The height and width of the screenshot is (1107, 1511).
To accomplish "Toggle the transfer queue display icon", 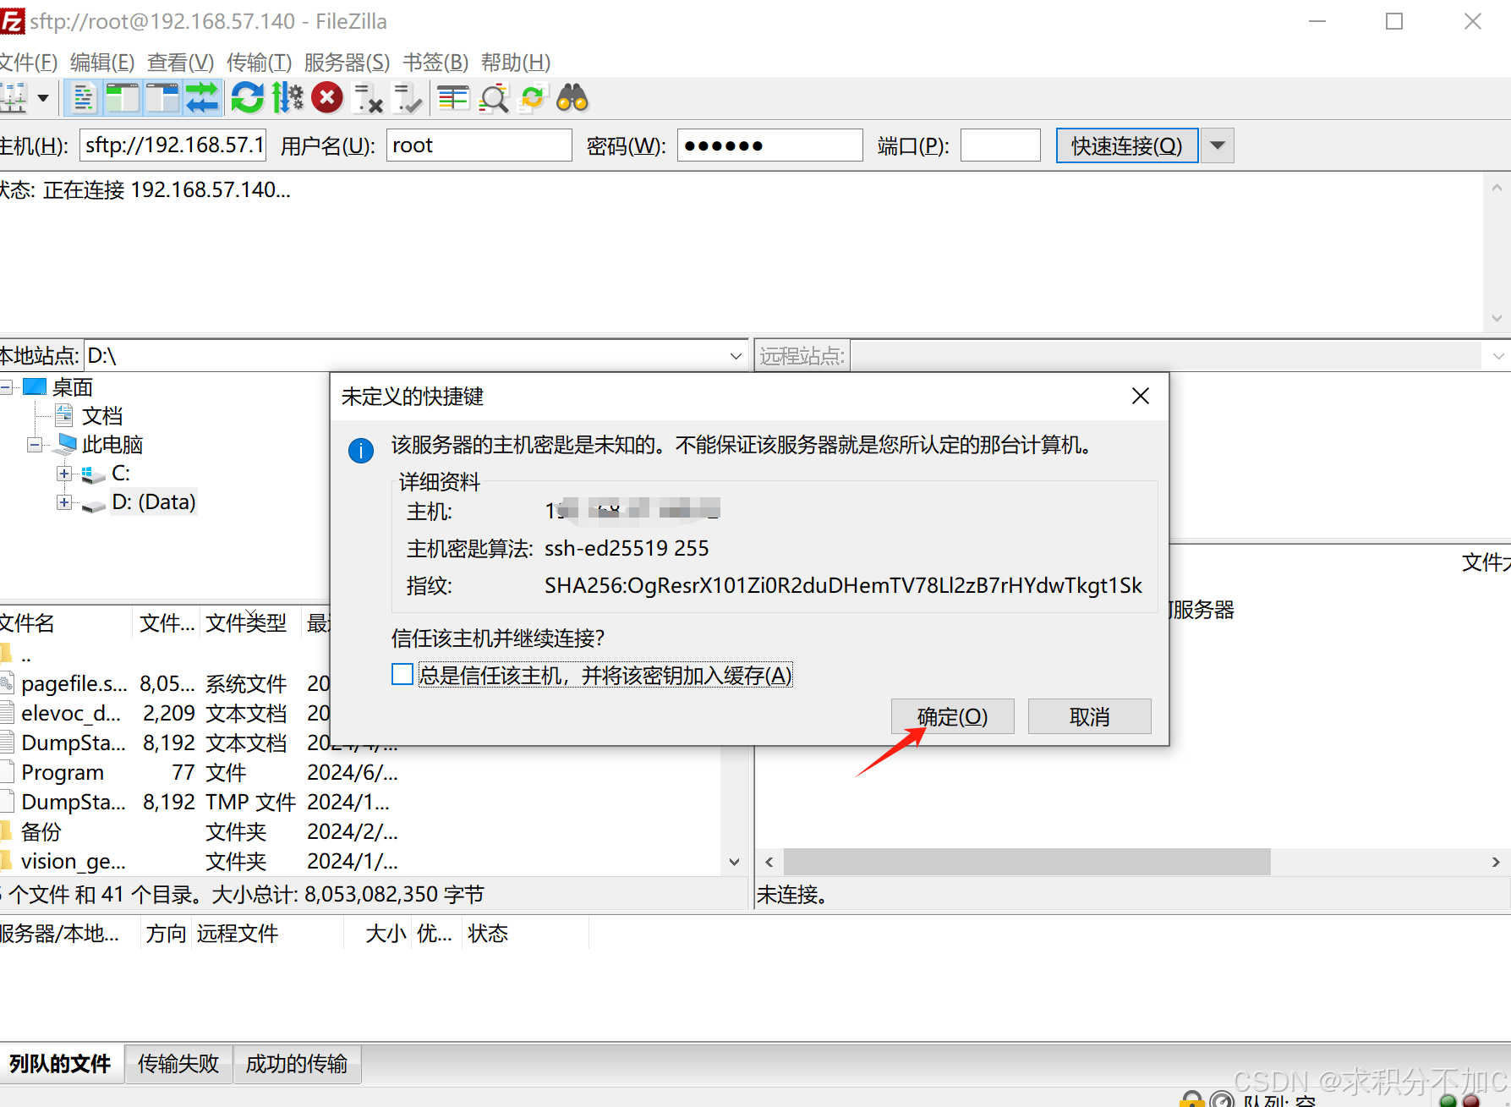I will click(x=203, y=98).
